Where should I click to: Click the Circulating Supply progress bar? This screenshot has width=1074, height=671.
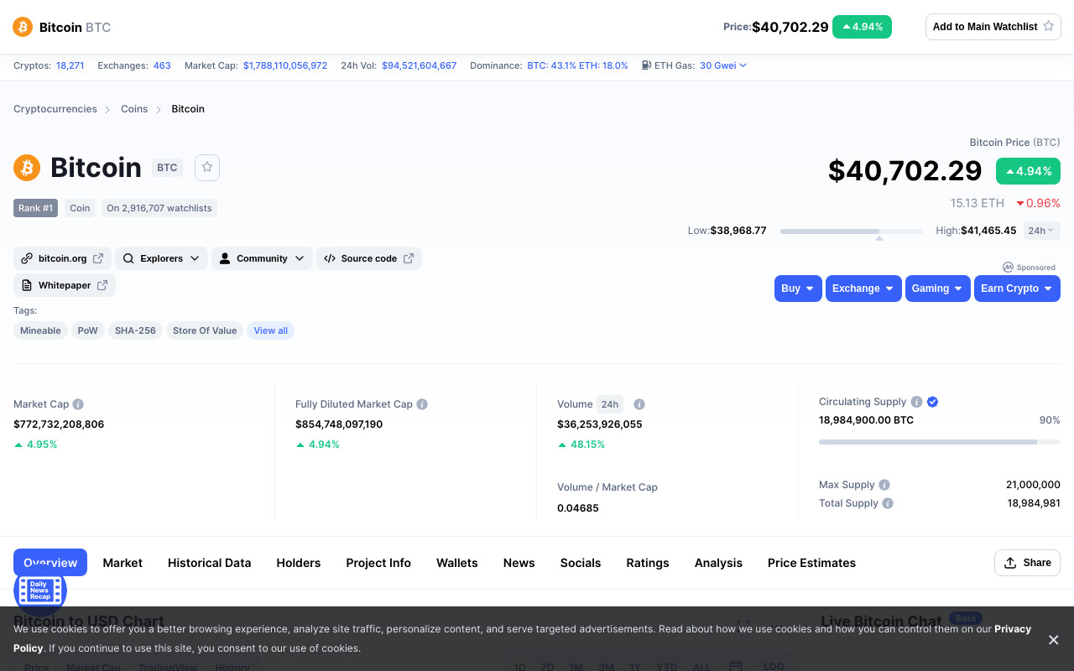[x=940, y=442]
